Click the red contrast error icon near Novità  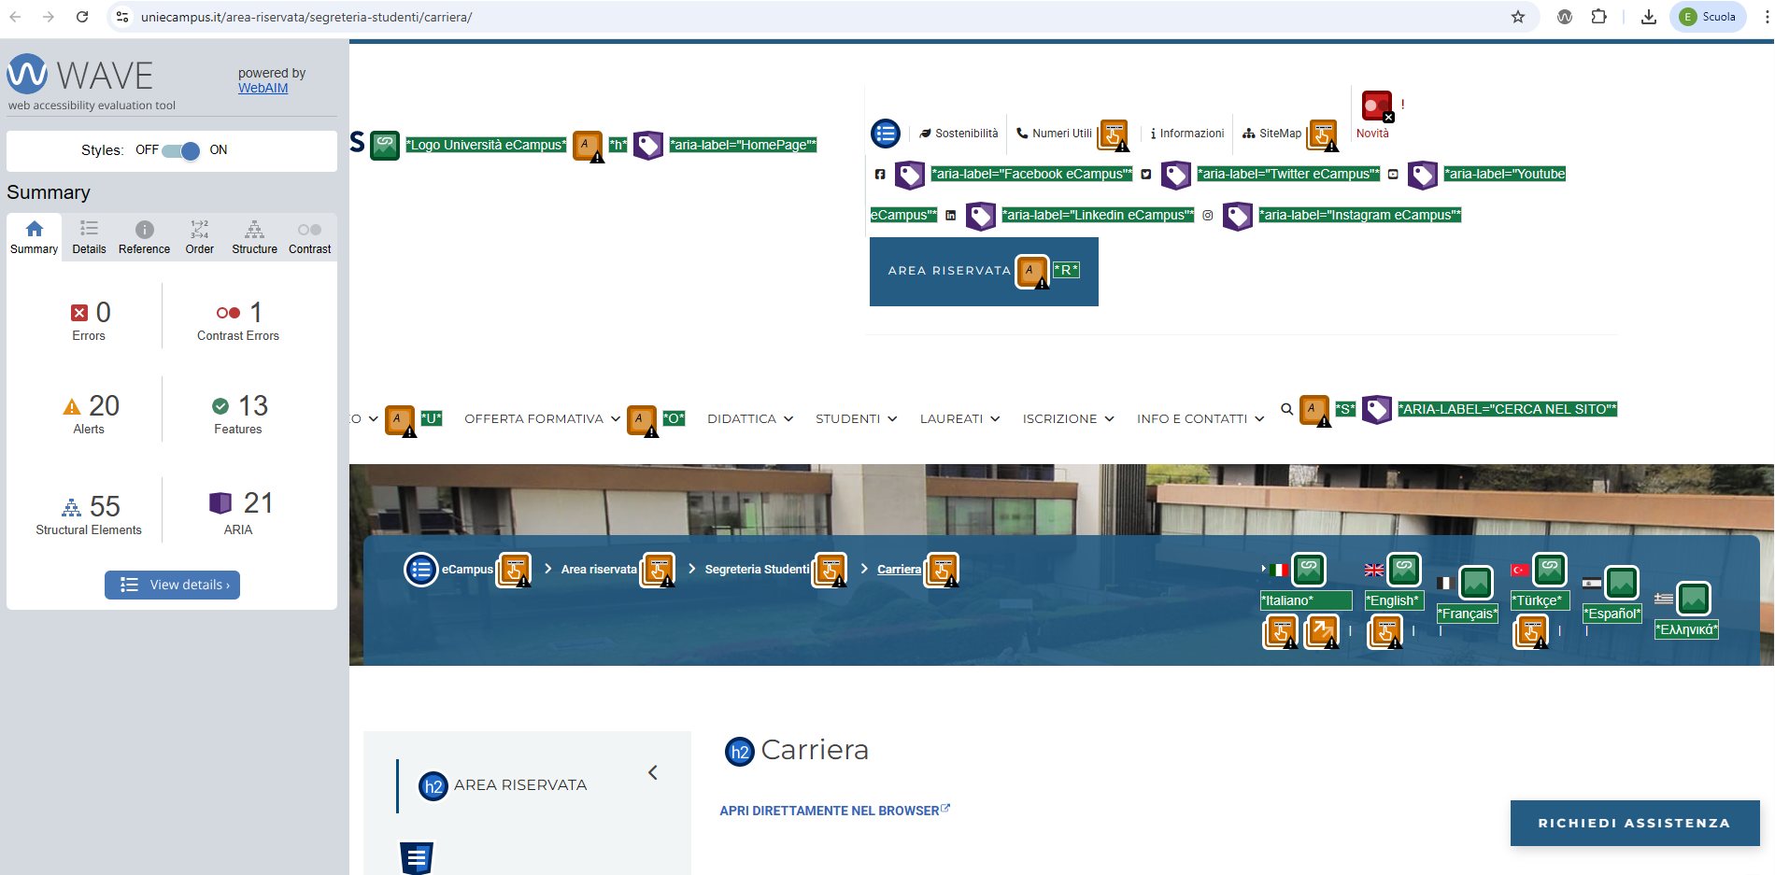pos(1376,106)
